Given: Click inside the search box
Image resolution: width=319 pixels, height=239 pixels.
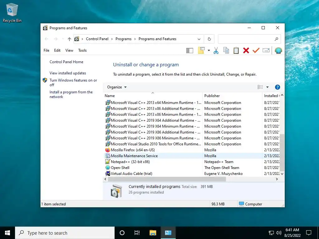Looking at the screenshot, I should [246, 39].
